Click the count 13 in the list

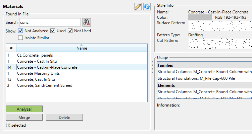click(x=9, y=79)
